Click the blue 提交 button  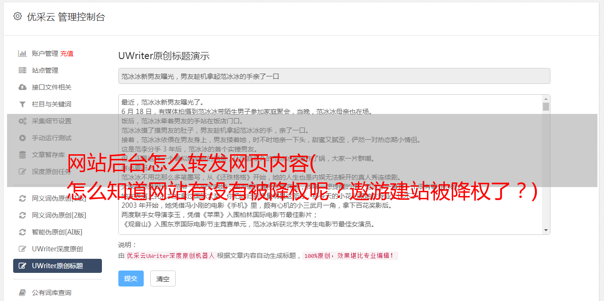tap(131, 278)
